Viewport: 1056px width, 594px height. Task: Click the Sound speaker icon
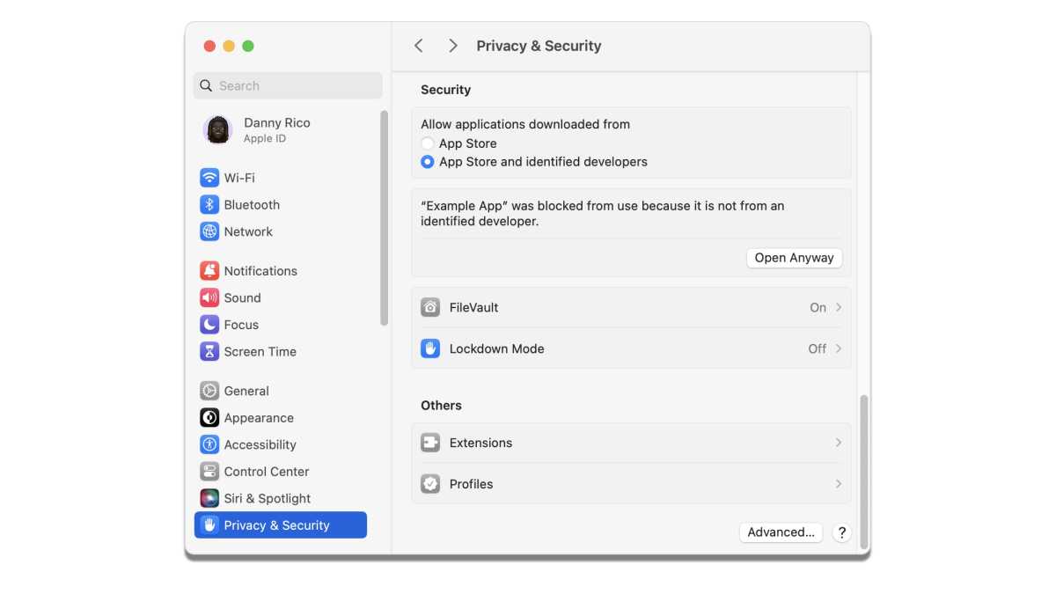pos(209,297)
